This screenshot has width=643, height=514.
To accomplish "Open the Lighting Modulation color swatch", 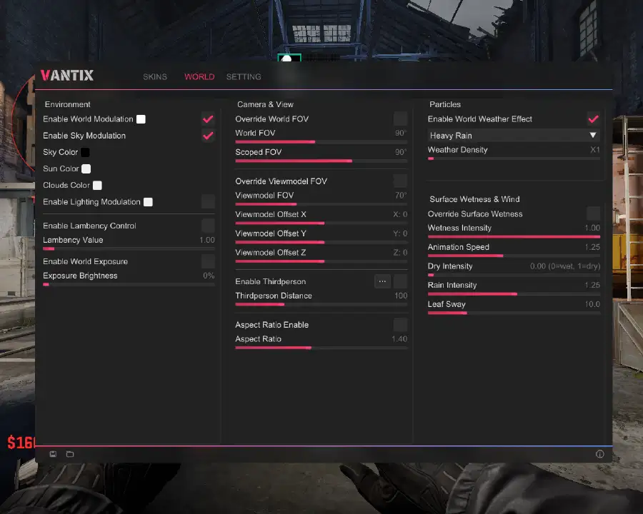I will [x=148, y=202].
